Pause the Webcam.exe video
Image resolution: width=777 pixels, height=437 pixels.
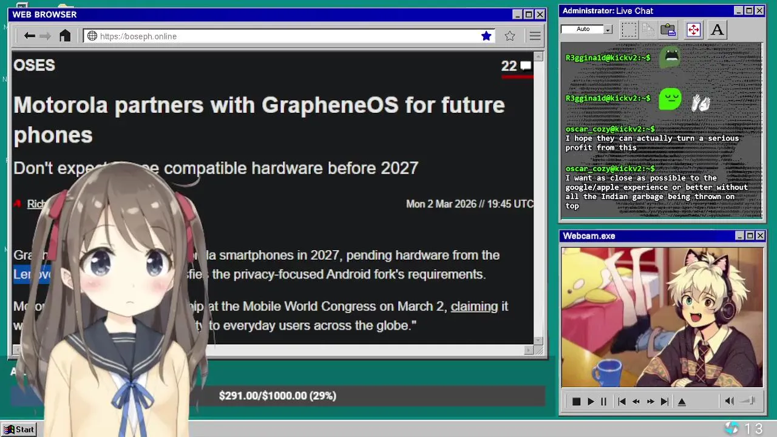[x=603, y=401]
